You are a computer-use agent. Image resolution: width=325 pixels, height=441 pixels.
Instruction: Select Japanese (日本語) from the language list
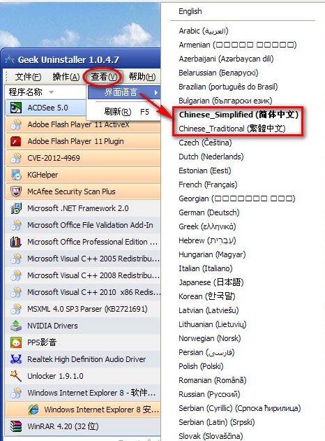pyautogui.click(x=211, y=282)
